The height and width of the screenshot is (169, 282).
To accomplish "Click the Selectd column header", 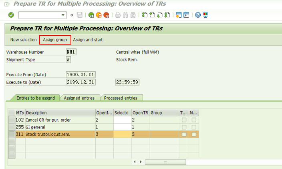I will (x=123, y=113).
